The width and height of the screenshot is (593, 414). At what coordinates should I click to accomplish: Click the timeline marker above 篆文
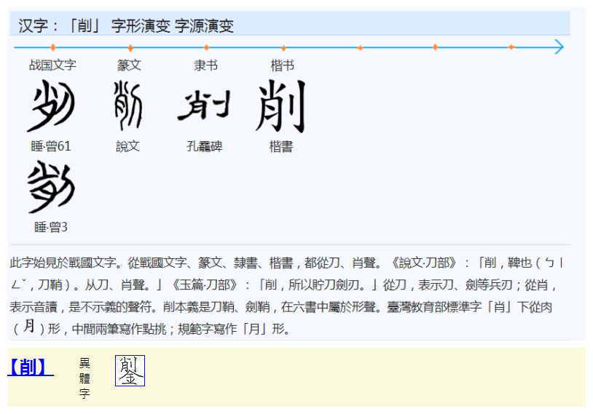130,47
